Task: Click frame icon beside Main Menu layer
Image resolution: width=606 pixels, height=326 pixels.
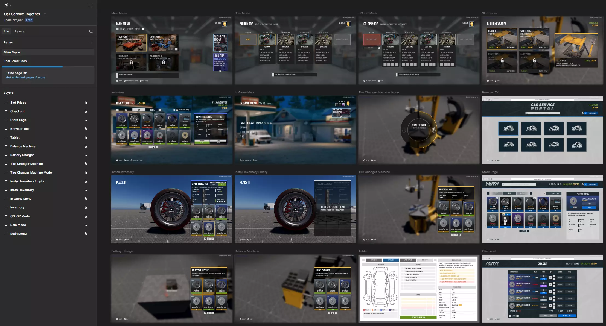Action: click(6, 234)
